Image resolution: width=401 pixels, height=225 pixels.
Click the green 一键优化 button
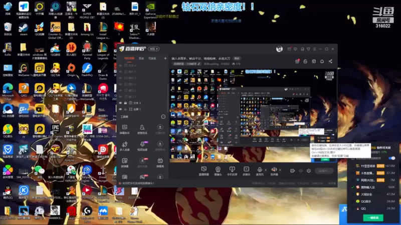(373, 217)
